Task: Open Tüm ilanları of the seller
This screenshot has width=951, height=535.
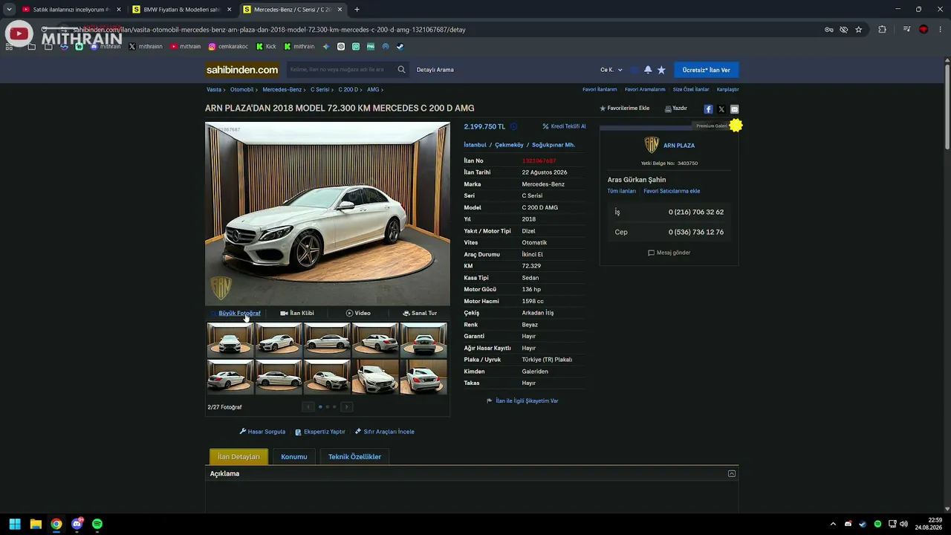Action: pyautogui.click(x=622, y=191)
